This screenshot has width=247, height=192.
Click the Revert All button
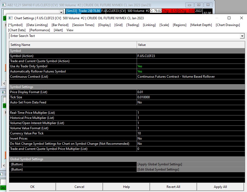pos(173,187)
